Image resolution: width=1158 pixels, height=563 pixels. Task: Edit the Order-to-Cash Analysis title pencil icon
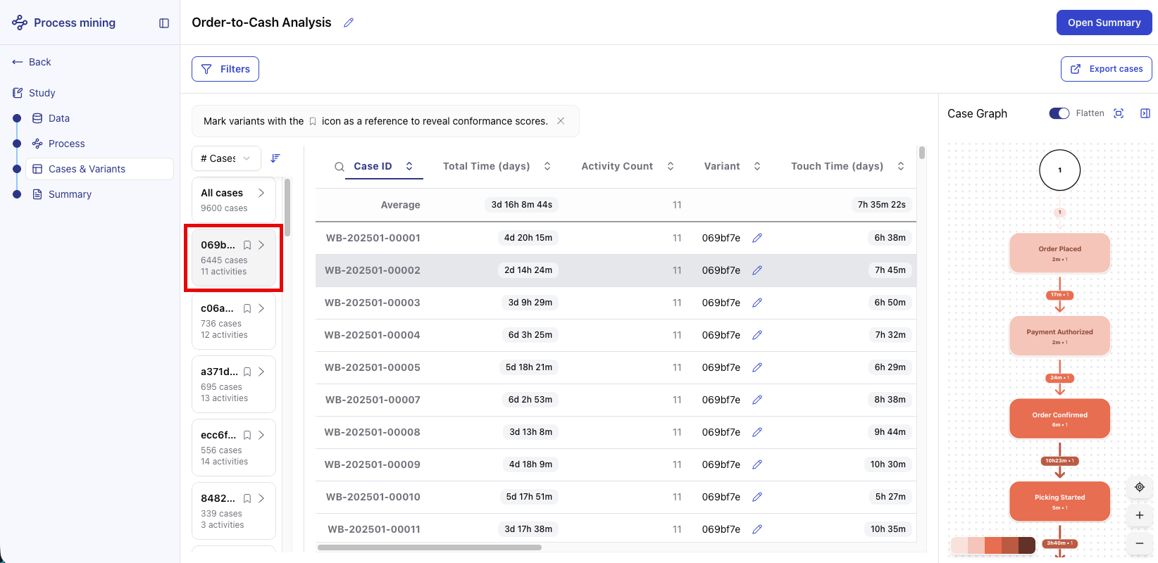point(349,23)
